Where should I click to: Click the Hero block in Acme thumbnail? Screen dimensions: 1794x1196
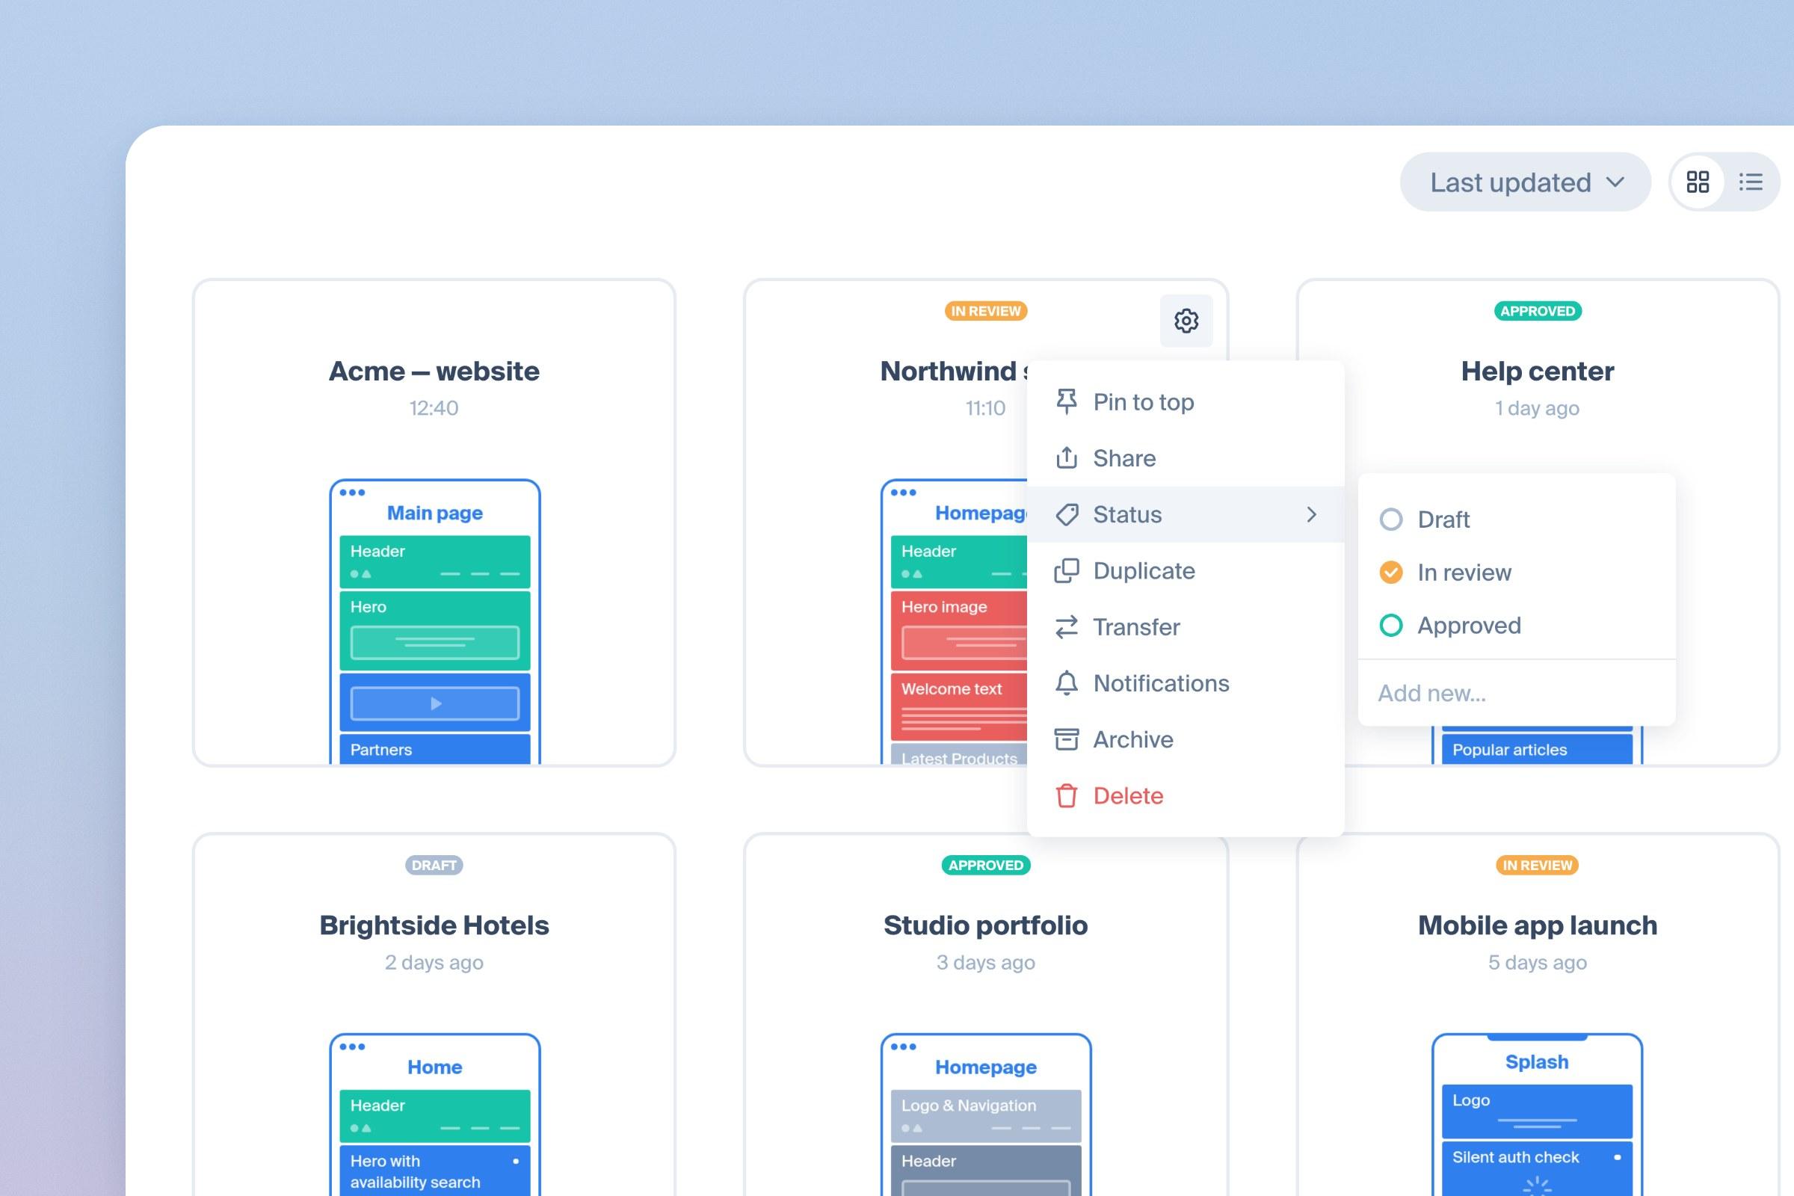[435, 631]
